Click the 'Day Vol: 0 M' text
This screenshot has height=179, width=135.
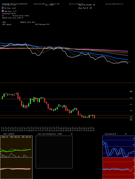(x=85, y=8)
